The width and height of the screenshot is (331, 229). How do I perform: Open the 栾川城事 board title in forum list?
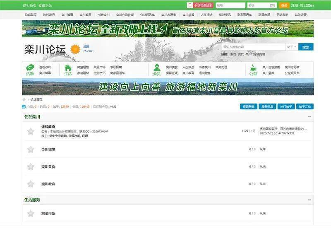pyautogui.click(x=48, y=149)
